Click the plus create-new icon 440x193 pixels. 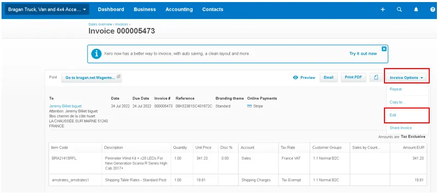(382, 9)
